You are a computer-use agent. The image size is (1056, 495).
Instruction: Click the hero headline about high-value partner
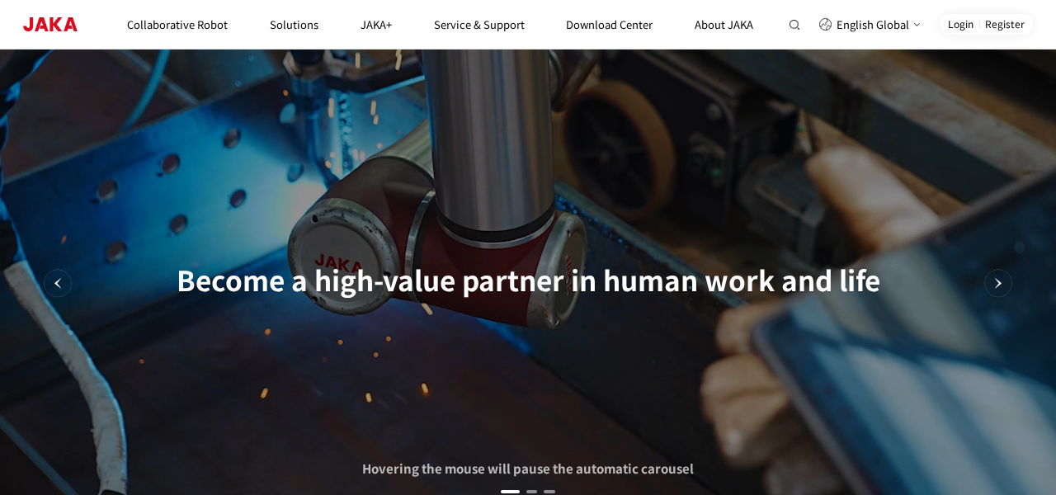528,281
